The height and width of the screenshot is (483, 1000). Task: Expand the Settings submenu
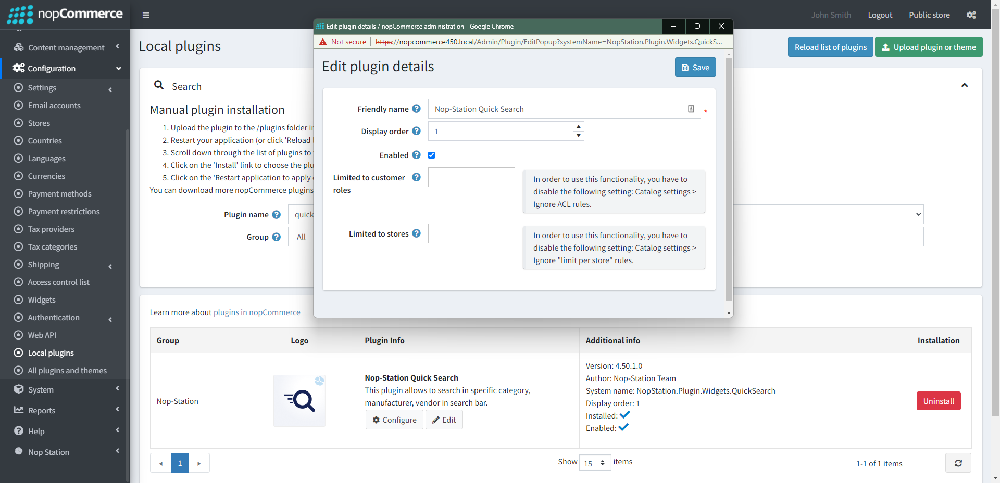(65, 88)
